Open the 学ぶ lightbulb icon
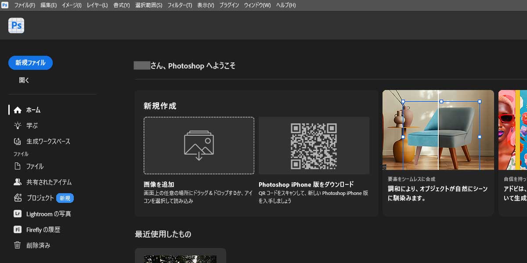The image size is (527, 263). [18, 126]
